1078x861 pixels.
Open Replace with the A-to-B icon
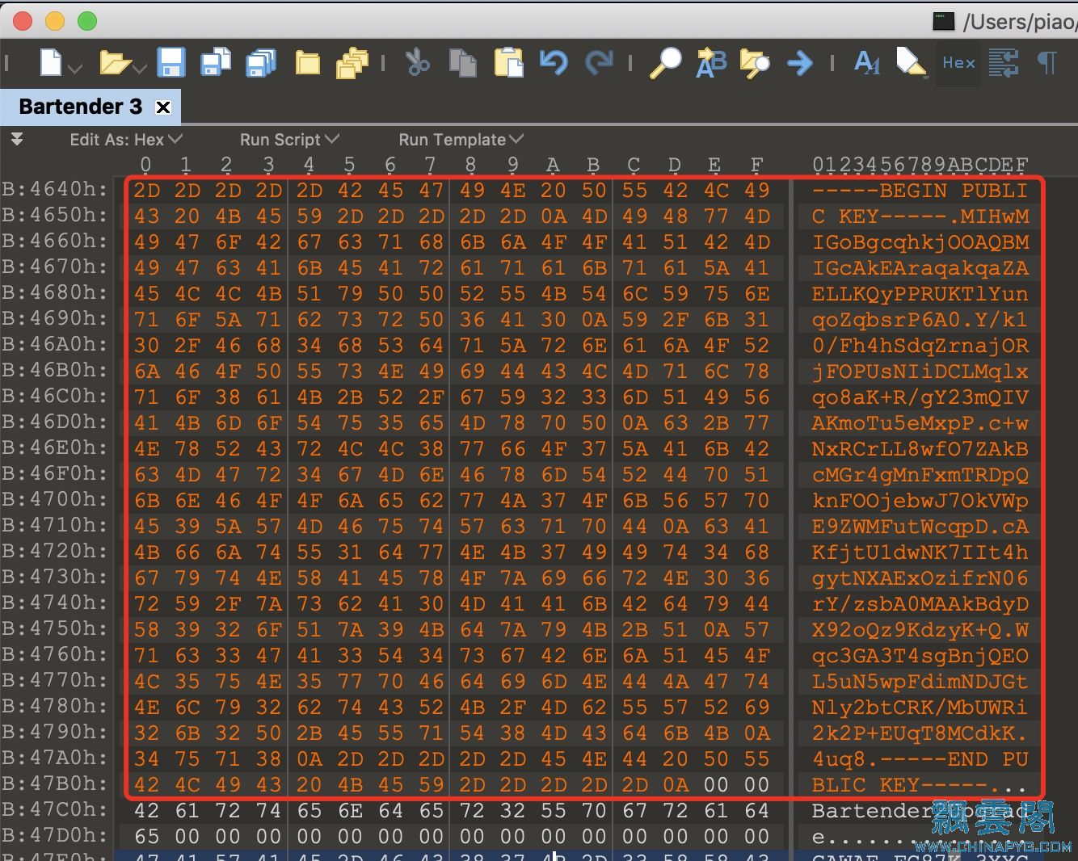[x=711, y=63]
